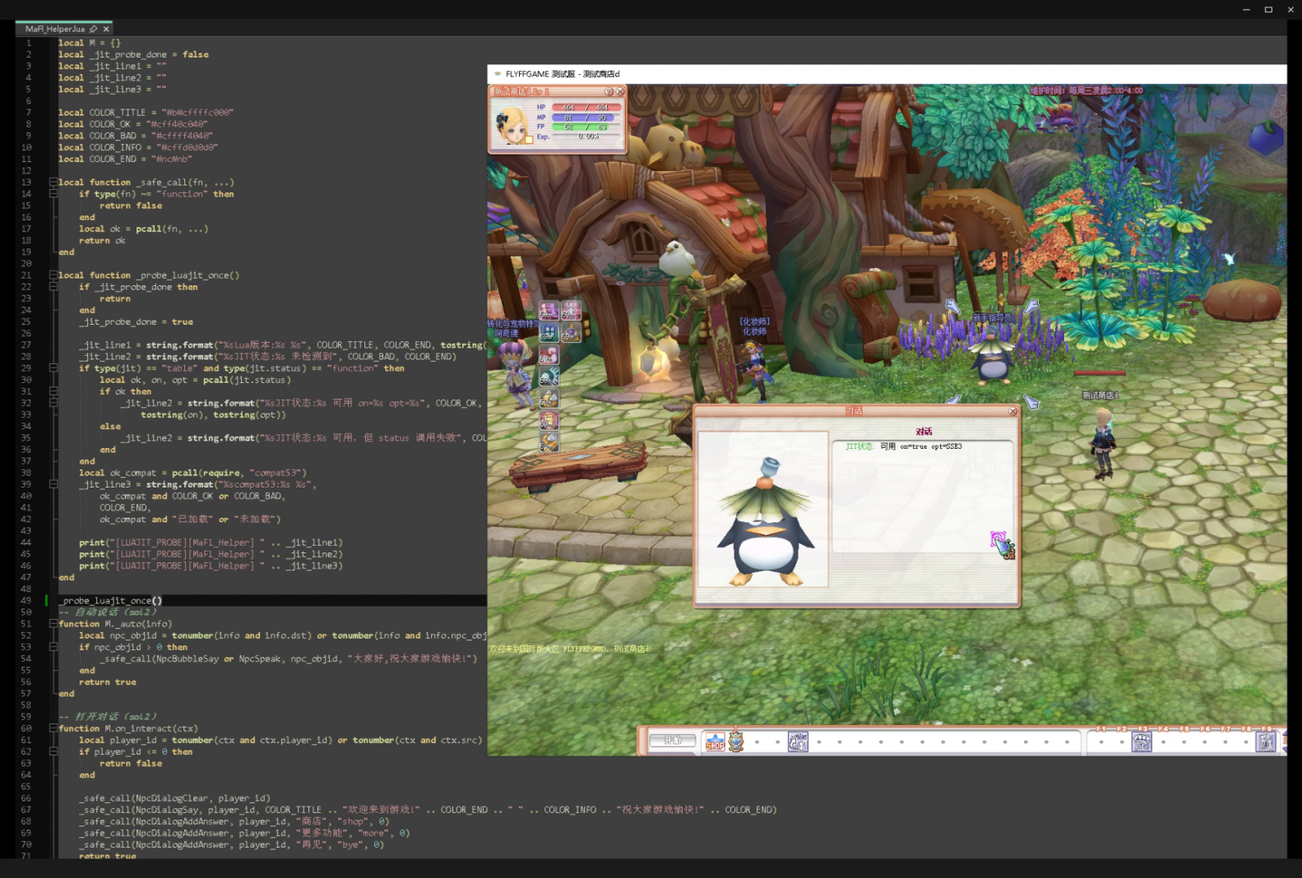Image resolution: width=1302 pixels, height=878 pixels.
Task: Open the help icon on the status panel
Action: [609, 92]
